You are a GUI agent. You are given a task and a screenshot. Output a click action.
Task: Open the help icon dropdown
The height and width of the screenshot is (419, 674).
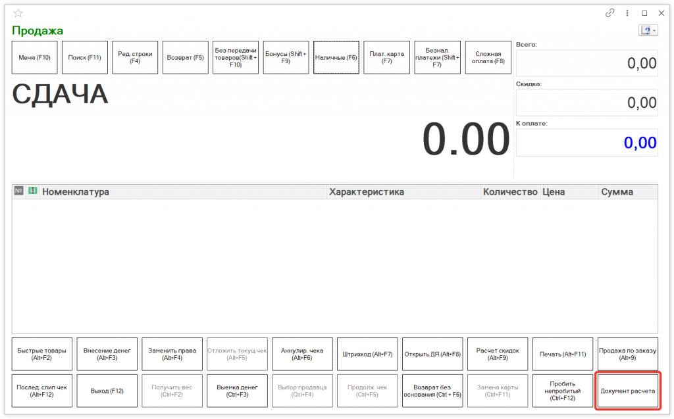[648, 31]
